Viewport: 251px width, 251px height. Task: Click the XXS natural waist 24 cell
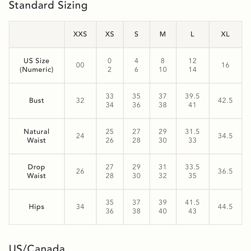(x=80, y=136)
